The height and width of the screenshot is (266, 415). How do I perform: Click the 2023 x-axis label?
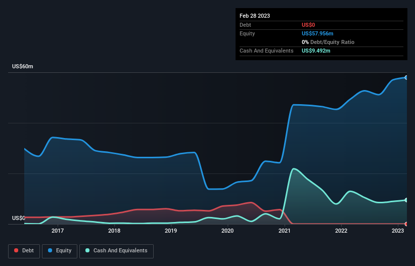398,231
